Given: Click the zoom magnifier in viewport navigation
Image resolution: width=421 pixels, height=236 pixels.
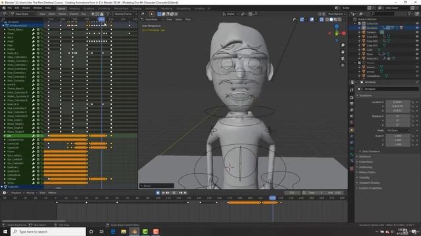Looking at the screenshot, I should click(x=343, y=45).
